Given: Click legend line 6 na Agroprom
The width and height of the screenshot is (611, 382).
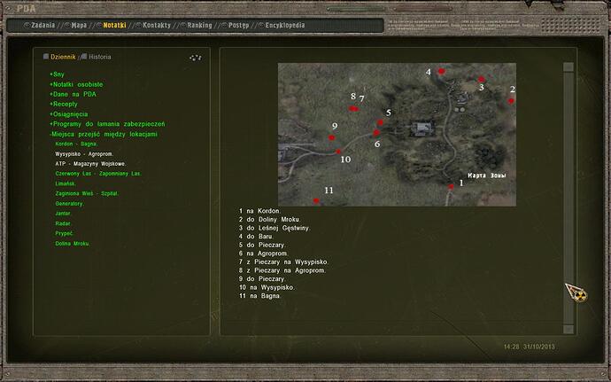Looking at the screenshot, I should coord(263,253).
